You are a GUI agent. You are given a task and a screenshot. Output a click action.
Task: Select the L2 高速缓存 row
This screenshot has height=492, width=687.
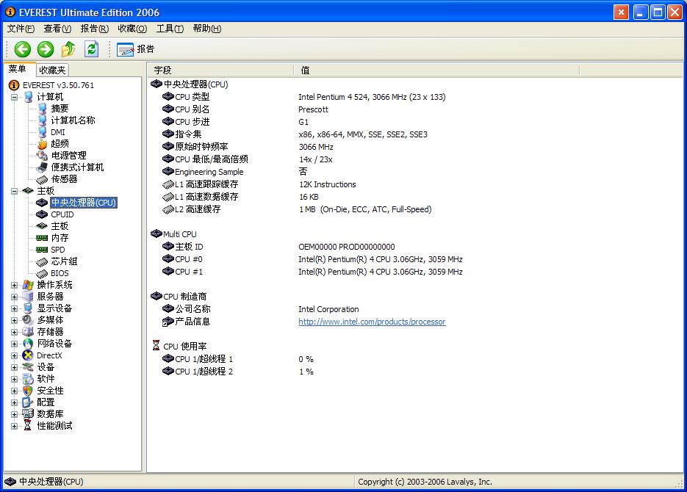pos(414,209)
